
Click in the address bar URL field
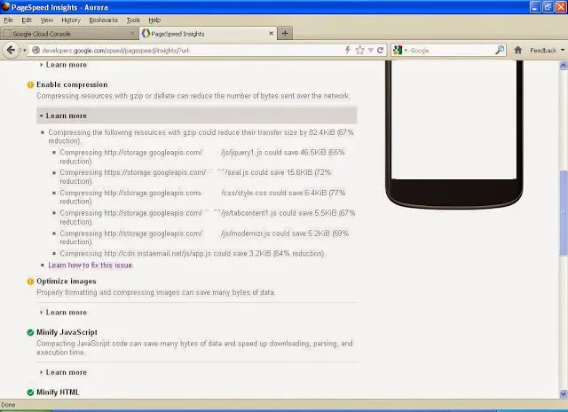pyautogui.click(x=192, y=51)
